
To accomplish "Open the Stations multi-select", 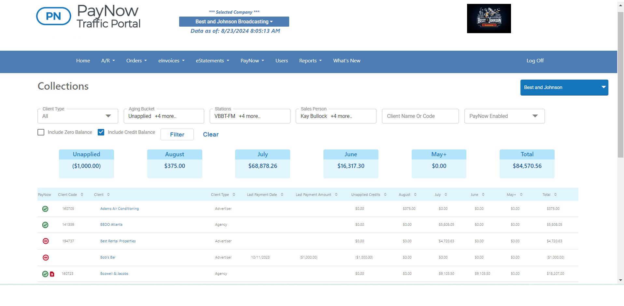I will pos(250,116).
